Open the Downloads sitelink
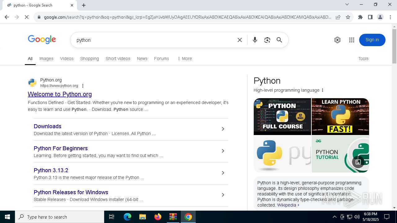397x223 pixels. (47, 126)
